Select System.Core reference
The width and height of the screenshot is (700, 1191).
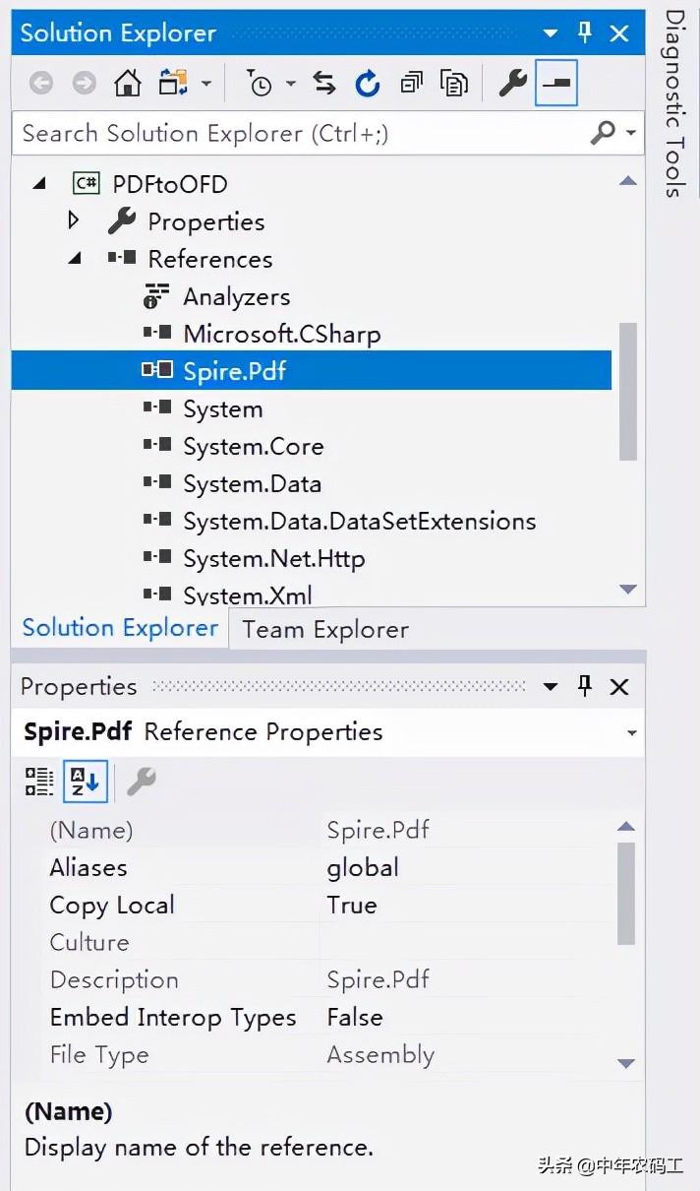253,446
